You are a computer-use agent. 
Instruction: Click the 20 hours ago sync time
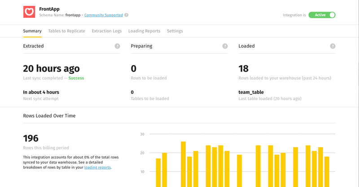[x=51, y=68]
